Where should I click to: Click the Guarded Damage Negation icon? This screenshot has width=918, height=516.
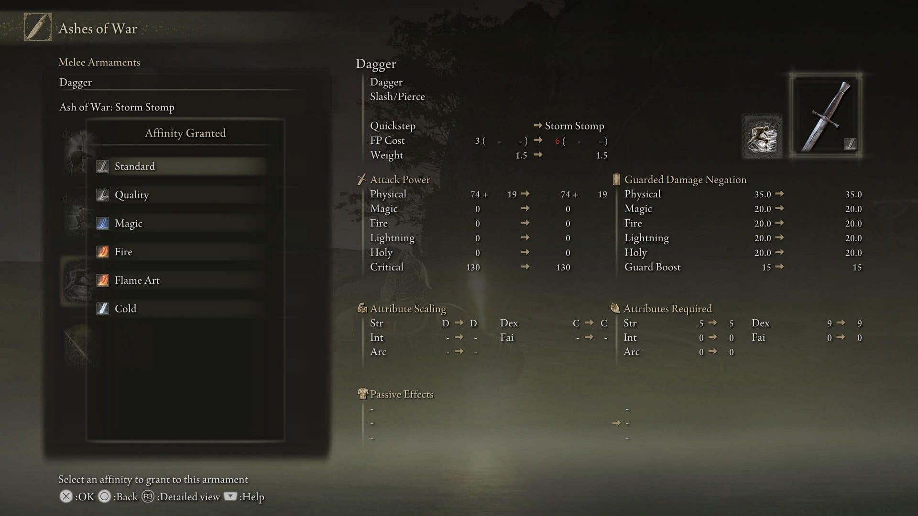[x=616, y=180]
